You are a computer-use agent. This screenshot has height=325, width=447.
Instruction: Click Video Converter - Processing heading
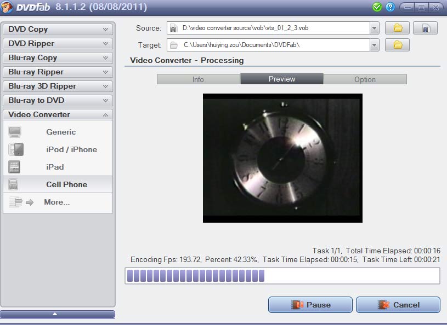pyautogui.click(x=186, y=60)
